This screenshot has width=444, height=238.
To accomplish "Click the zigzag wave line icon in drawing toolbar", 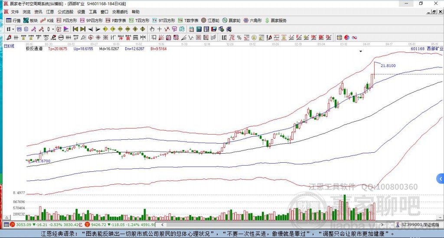I will pos(191,37).
